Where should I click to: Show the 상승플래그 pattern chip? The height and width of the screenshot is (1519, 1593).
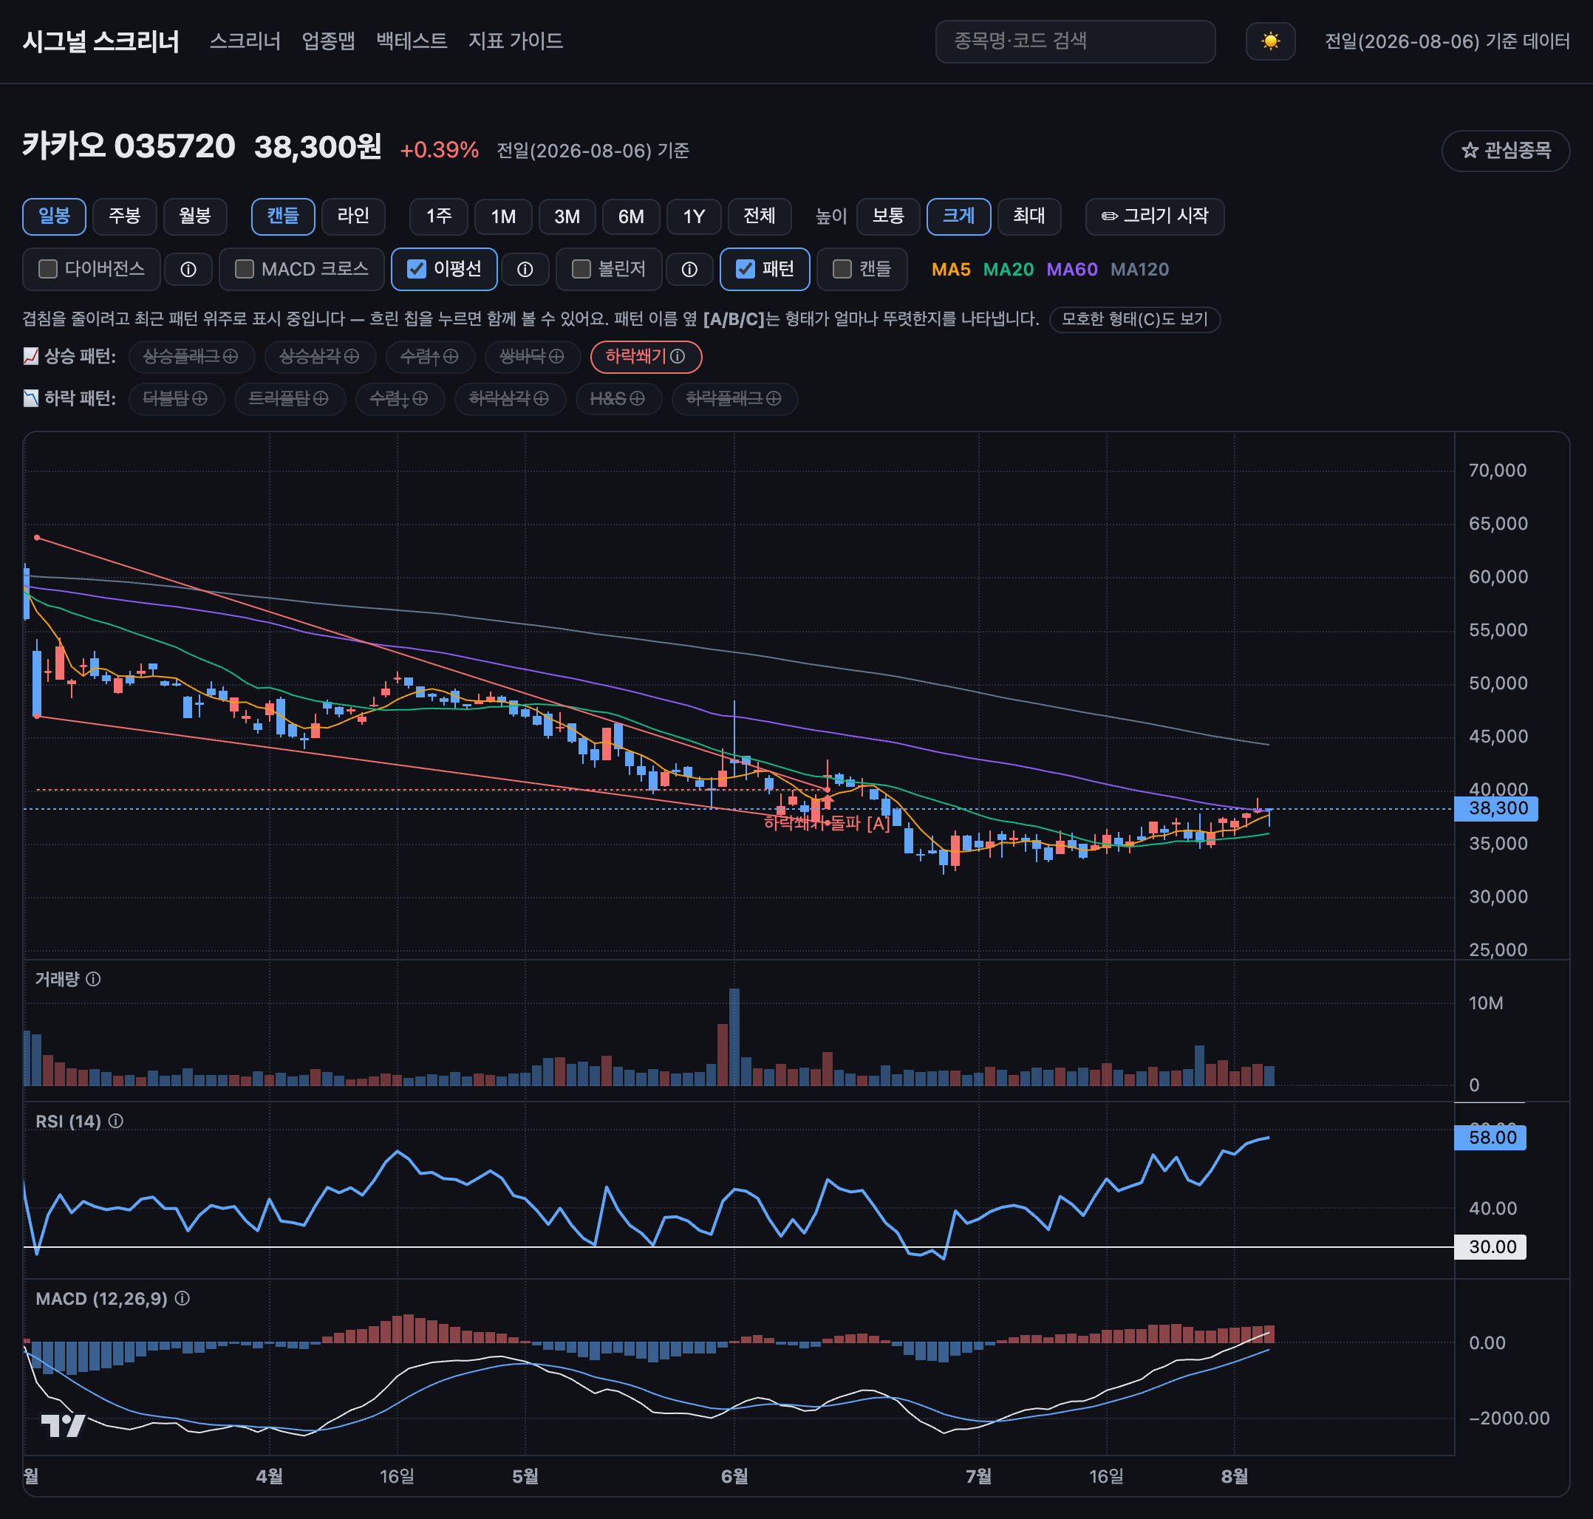[x=191, y=356]
